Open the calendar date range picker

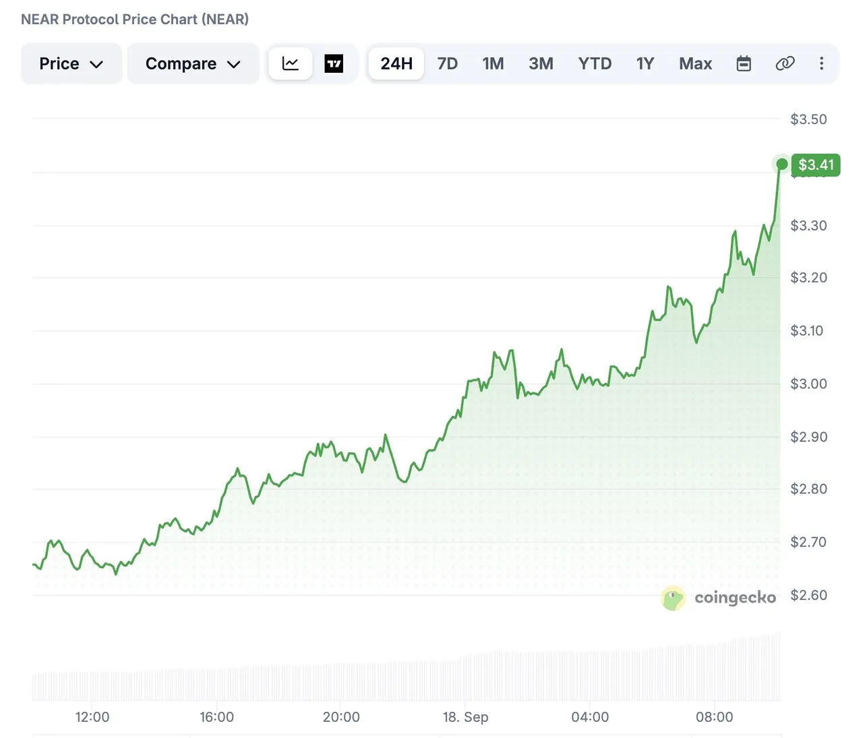[x=744, y=64]
